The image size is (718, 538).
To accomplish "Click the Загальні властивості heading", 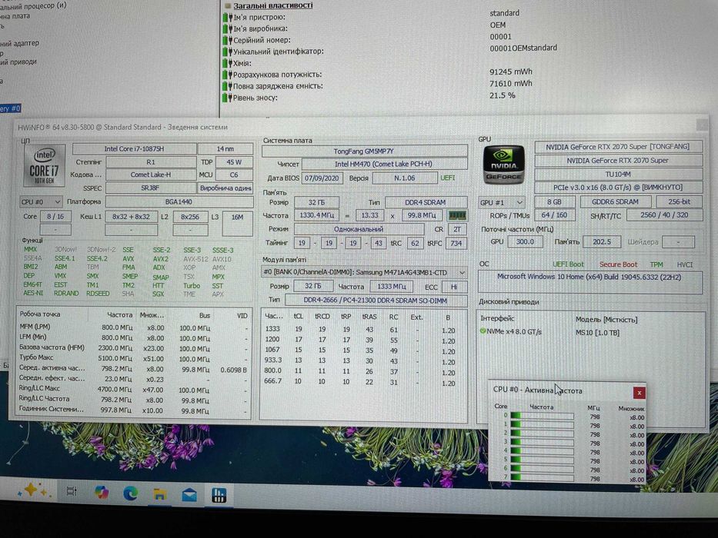I will pyautogui.click(x=273, y=5).
